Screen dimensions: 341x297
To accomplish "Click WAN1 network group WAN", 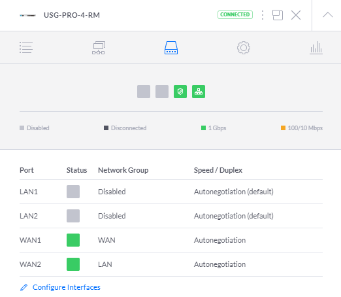I will [x=106, y=240].
